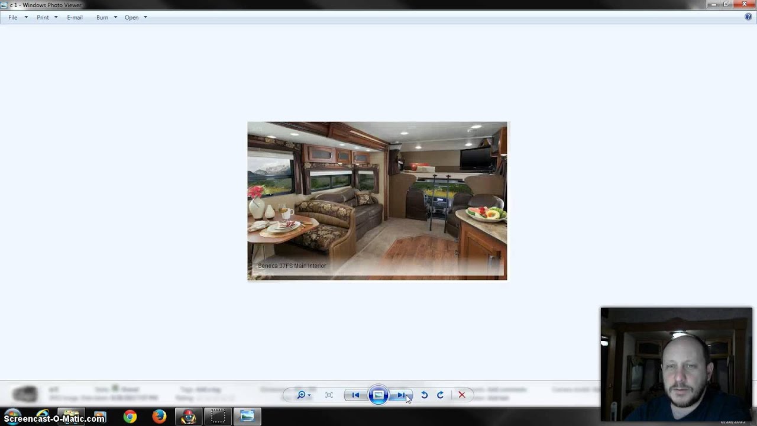The width and height of the screenshot is (757, 426).
Task: Click the dashed-rectangle recorder taskbar icon
Action: tap(218, 417)
